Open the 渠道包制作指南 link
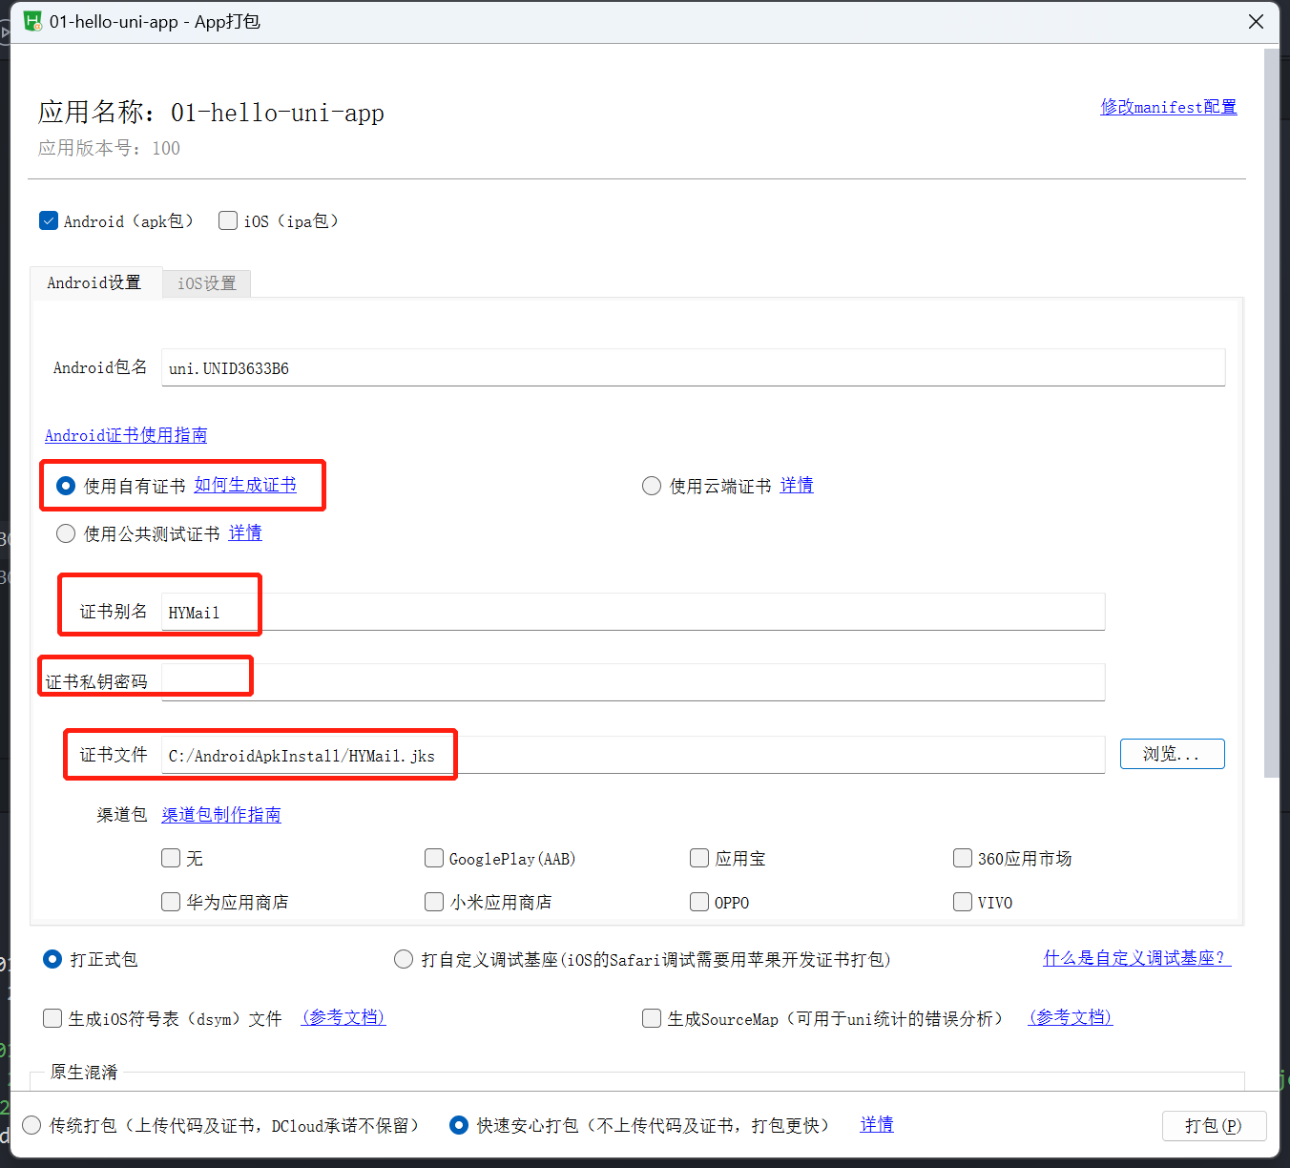This screenshot has width=1290, height=1168. (x=221, y=814)
